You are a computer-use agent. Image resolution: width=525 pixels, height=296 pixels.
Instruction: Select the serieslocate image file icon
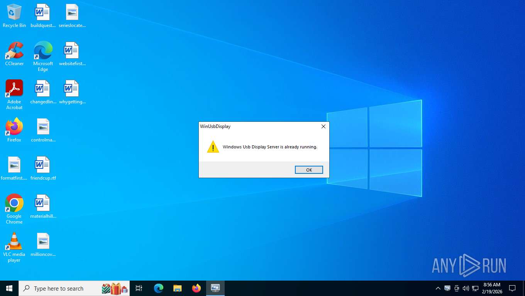[72, 16]
